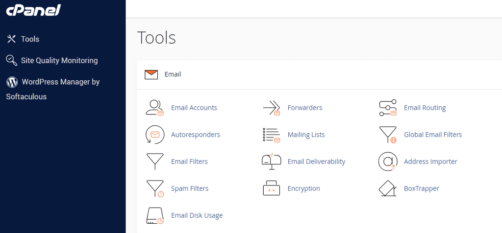Open the Email Accounts link

click(194, 108)
